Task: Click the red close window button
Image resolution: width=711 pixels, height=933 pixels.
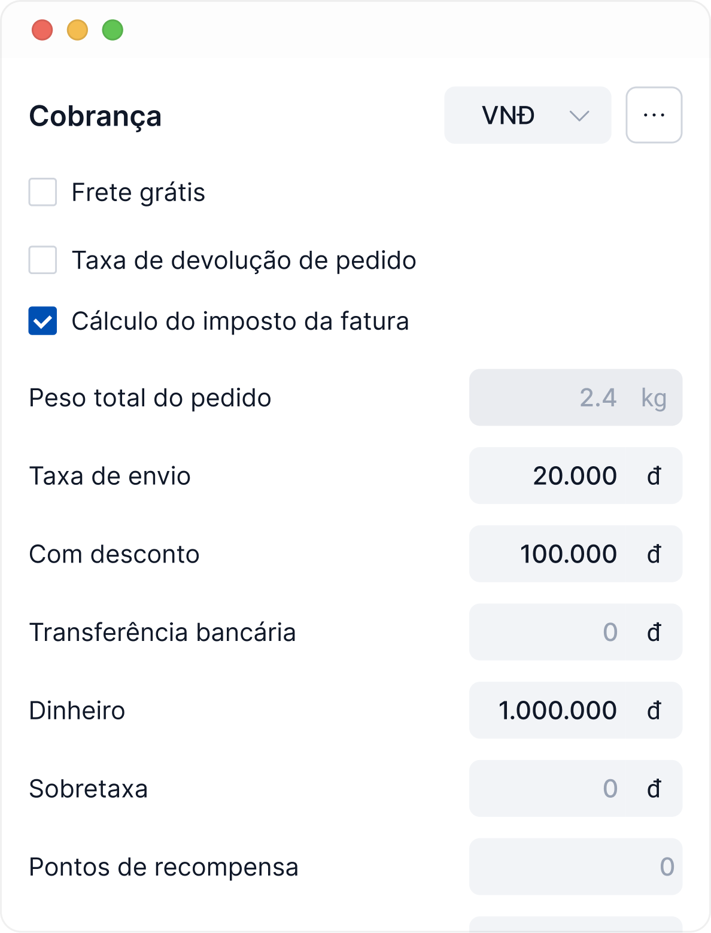Action: point(42,30)
